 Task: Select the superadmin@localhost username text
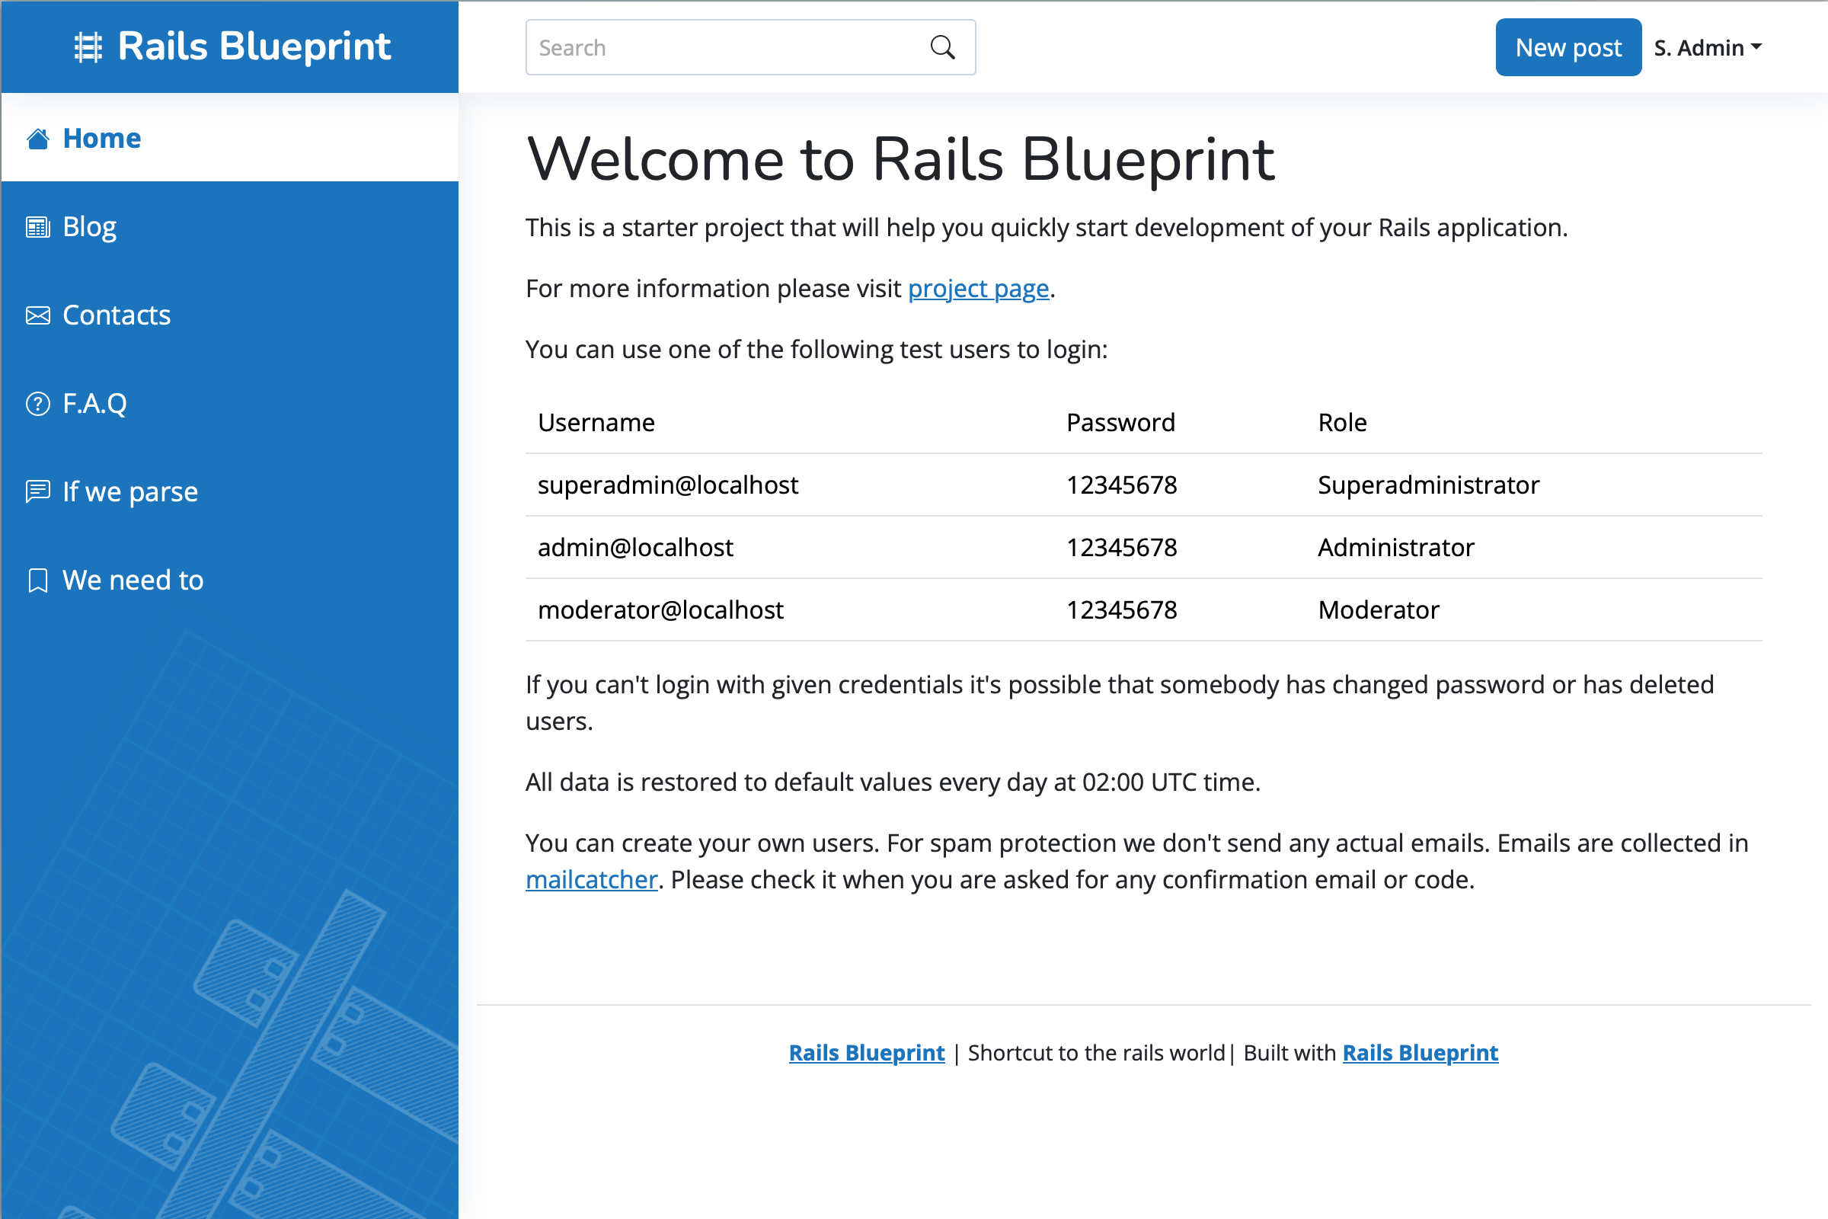[667, 485]
